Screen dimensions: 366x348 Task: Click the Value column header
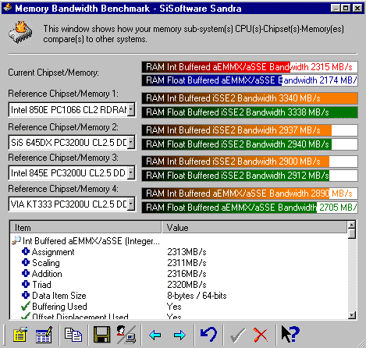click(254, 228)
